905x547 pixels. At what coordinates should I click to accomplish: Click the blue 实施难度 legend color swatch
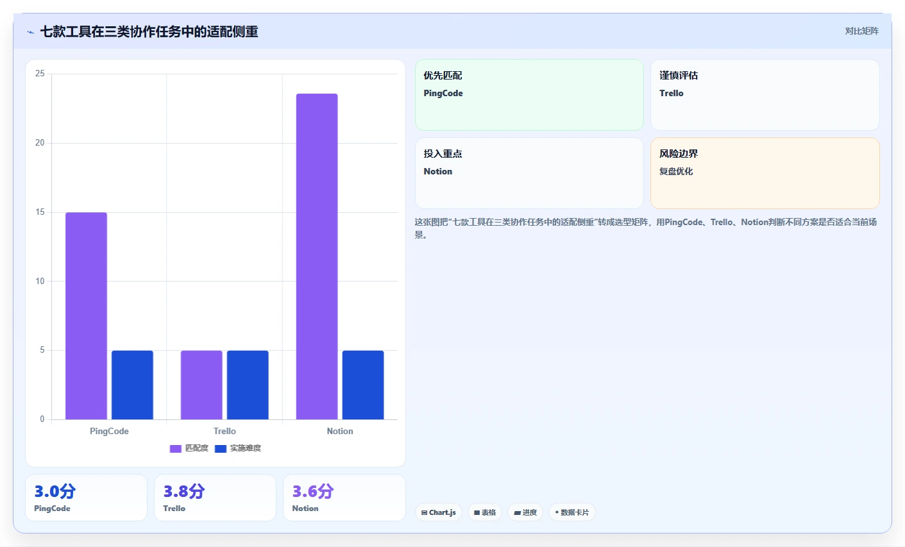[221, 448]
